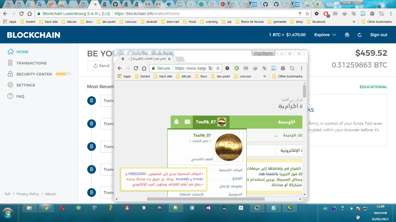Open Security Center in the sidebar
Image resolution: width=396 pixels, height=222 pixels.
[34, 74]
